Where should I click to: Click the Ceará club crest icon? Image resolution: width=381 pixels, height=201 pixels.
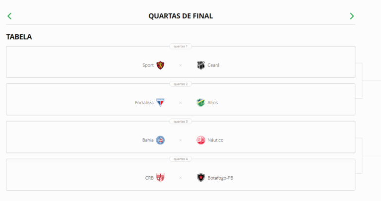coord(200,65)
